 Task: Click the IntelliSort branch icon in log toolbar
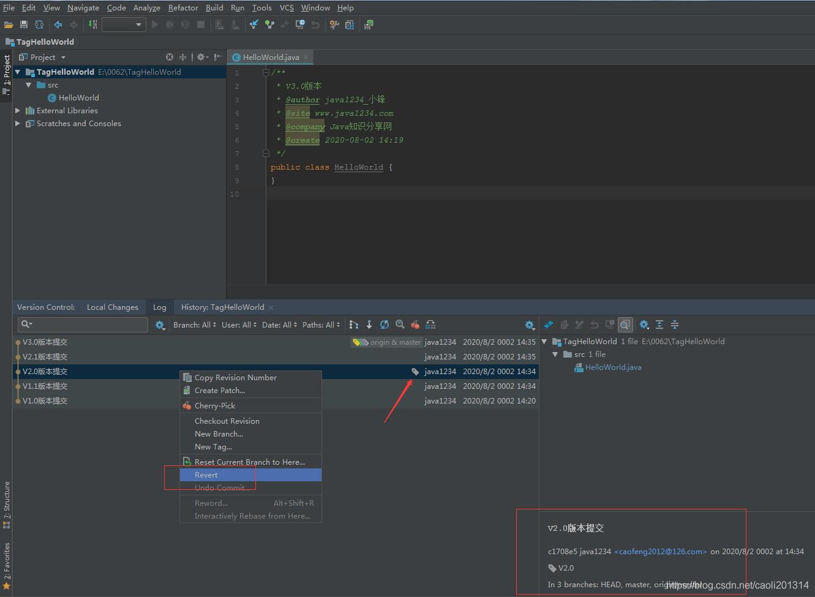(x=354, y=325)
